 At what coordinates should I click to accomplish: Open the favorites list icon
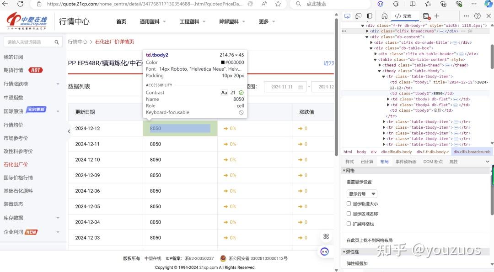click(428, 4)
